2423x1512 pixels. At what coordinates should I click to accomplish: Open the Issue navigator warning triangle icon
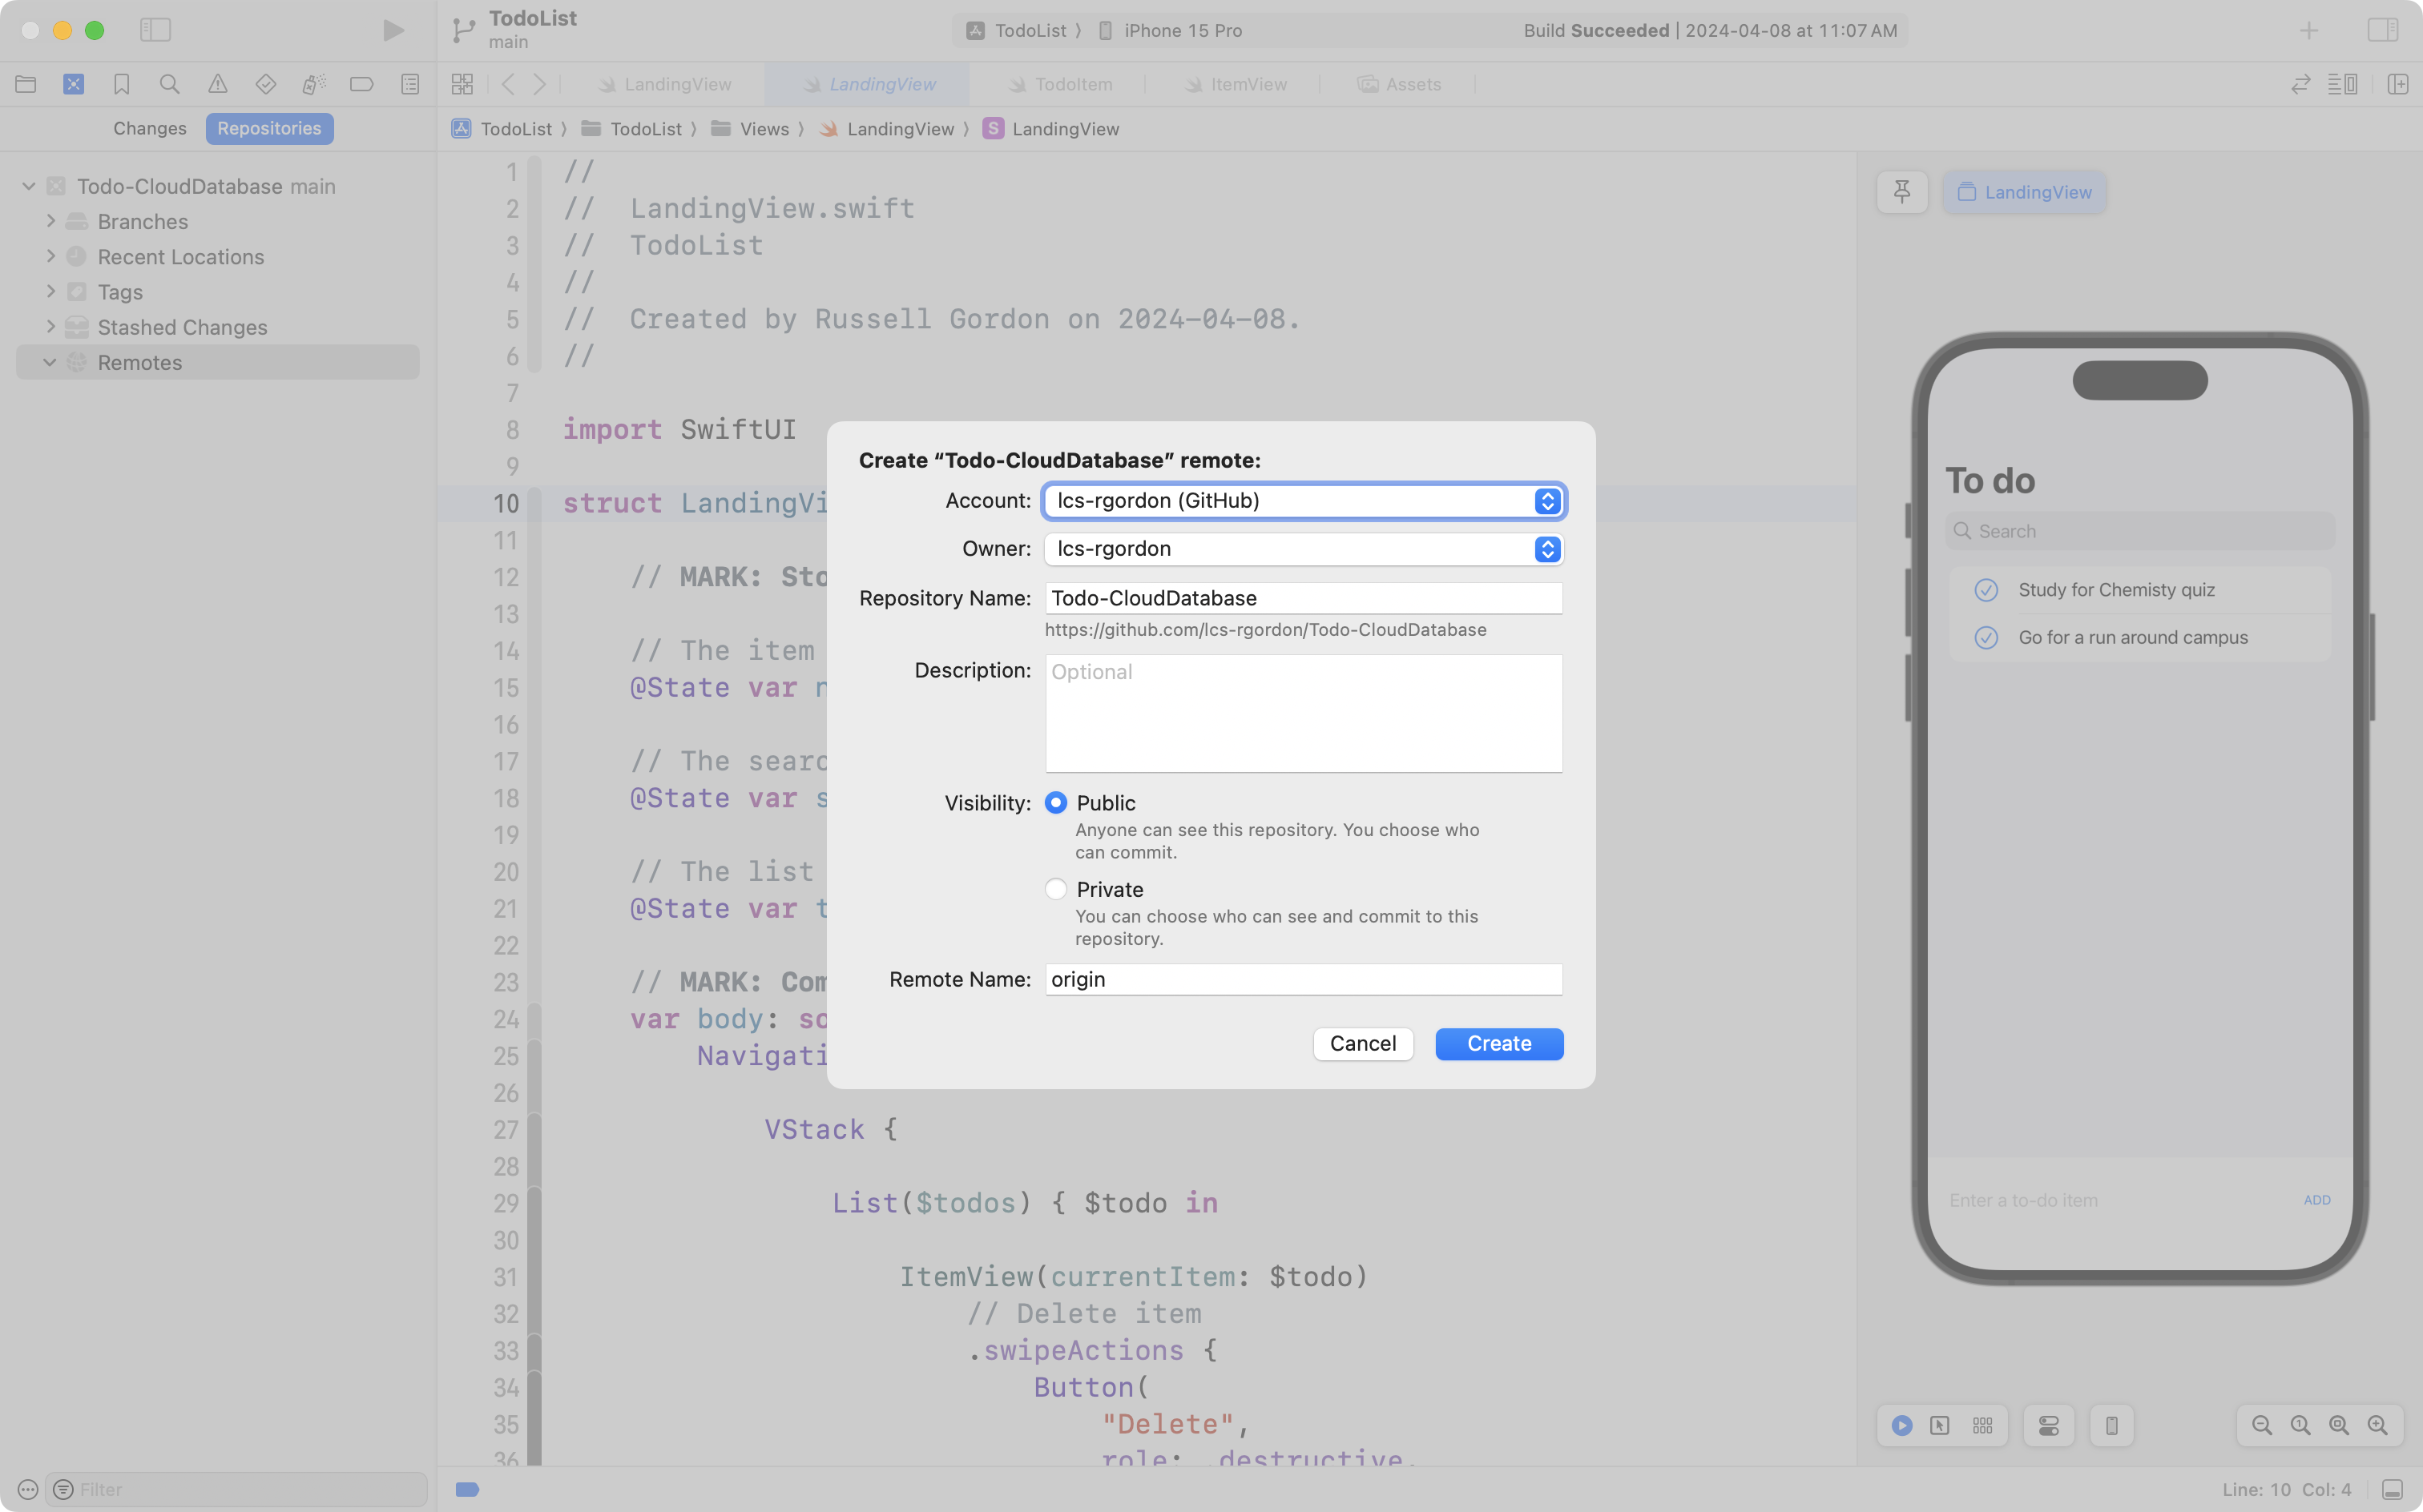(x=218, y=84)
